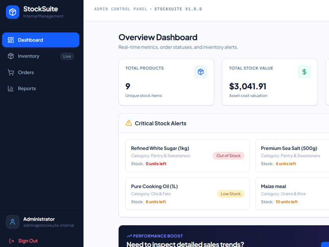The image size is (329, 247).
Task: Open the Maize meal alert card
Action: [x=292, y=194]
